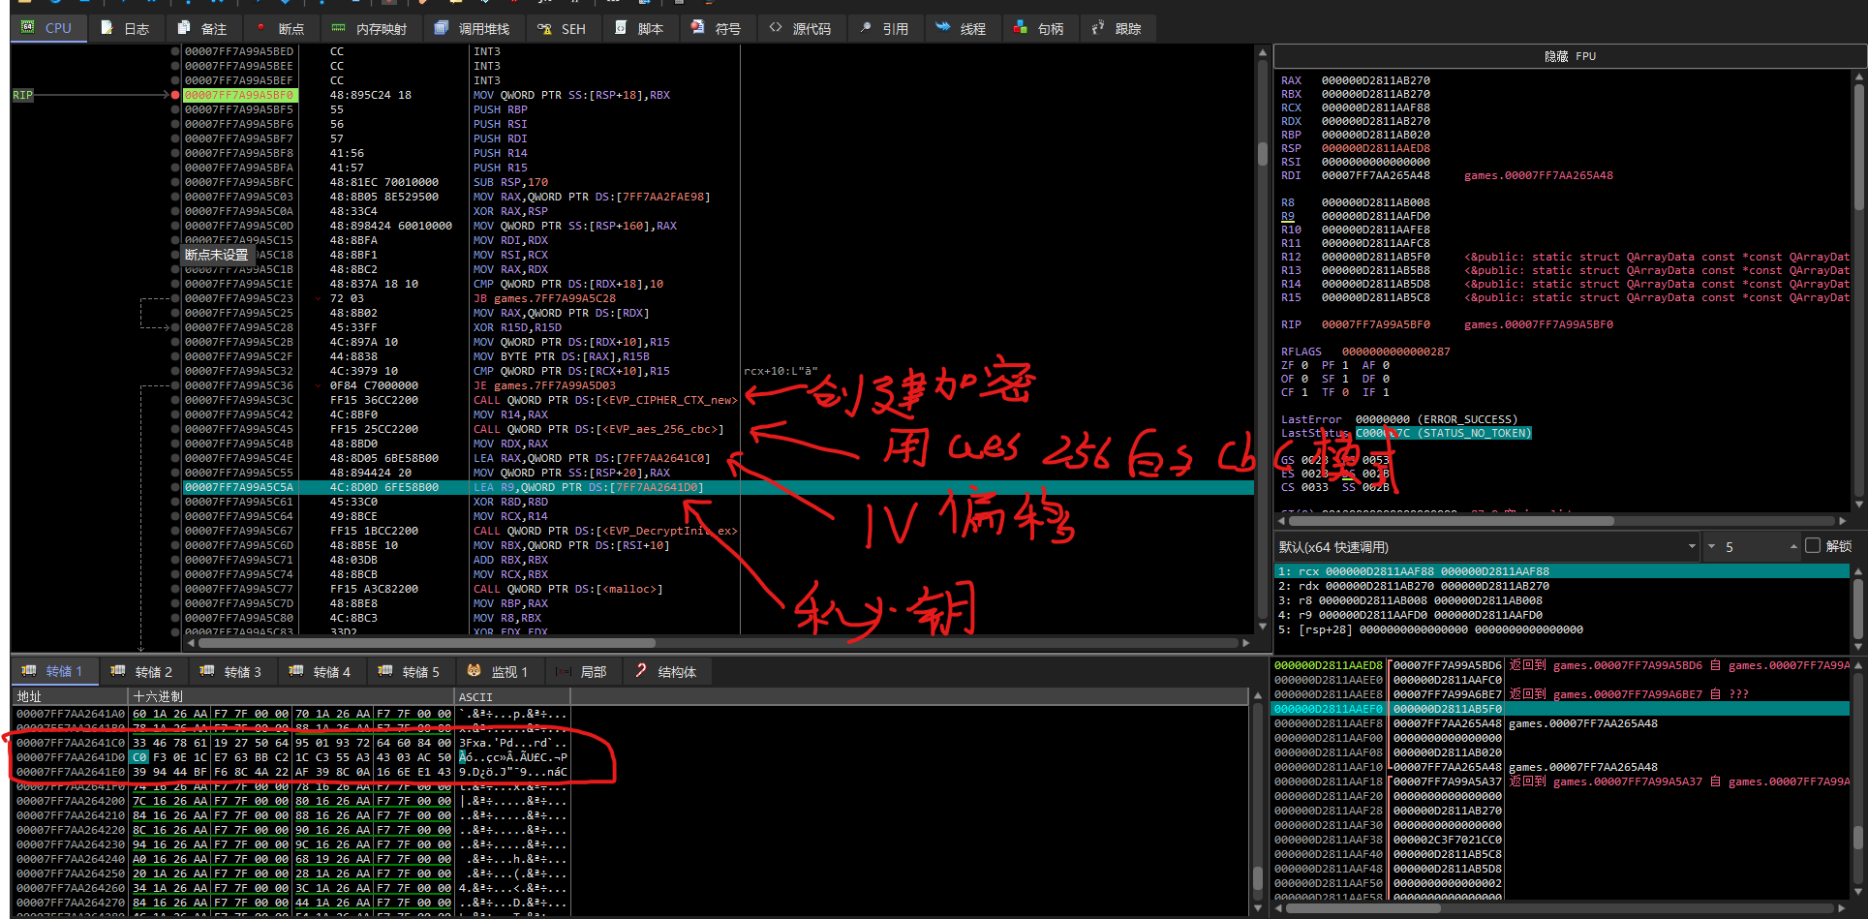
Task: Enable the 解锁 checkbox
Action: tap(1813, 546)
